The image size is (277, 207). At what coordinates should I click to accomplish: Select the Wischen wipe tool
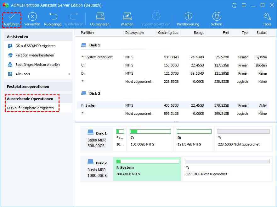(127, 17)
